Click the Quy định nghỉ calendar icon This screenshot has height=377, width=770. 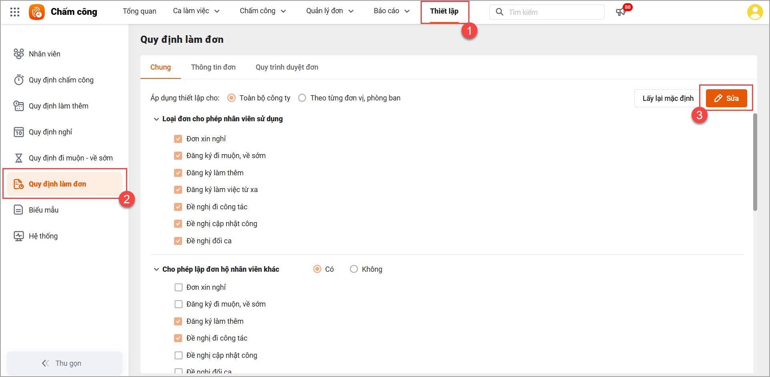tap(18, 132)
